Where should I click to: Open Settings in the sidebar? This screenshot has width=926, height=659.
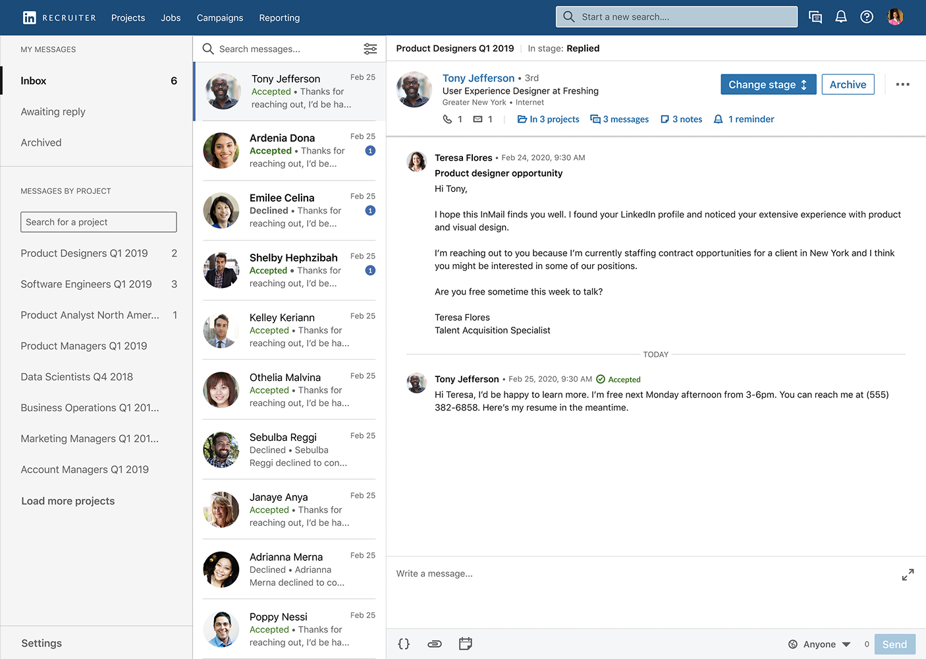[41, 643]
